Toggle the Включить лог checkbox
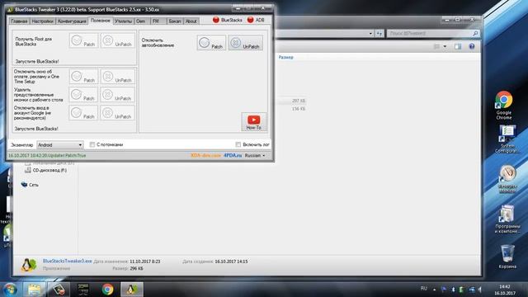 [238, 144]
